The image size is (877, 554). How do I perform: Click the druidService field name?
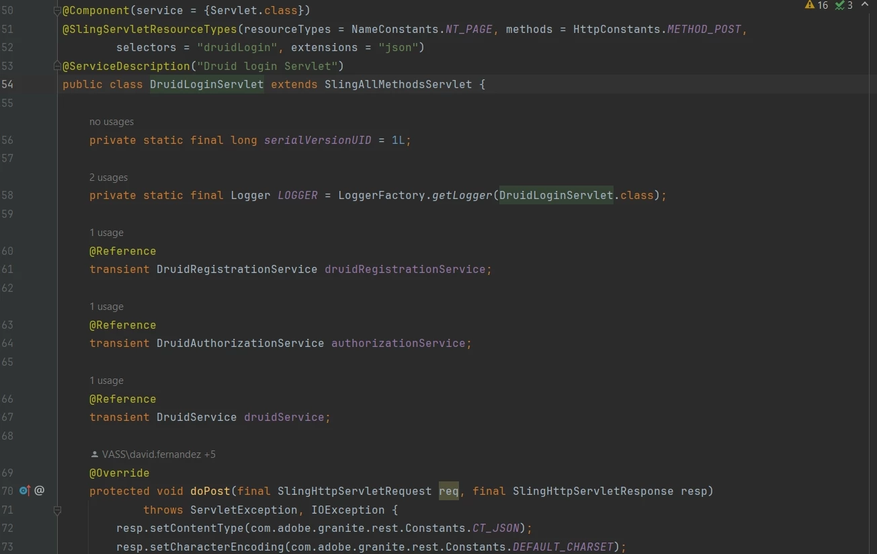tap(284, 418)
